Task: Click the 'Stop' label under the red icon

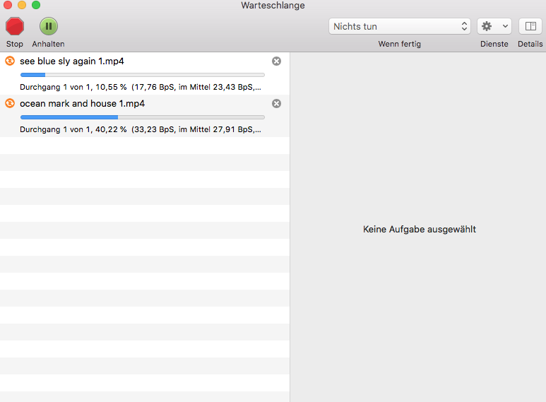Action: tap(14, 44)
